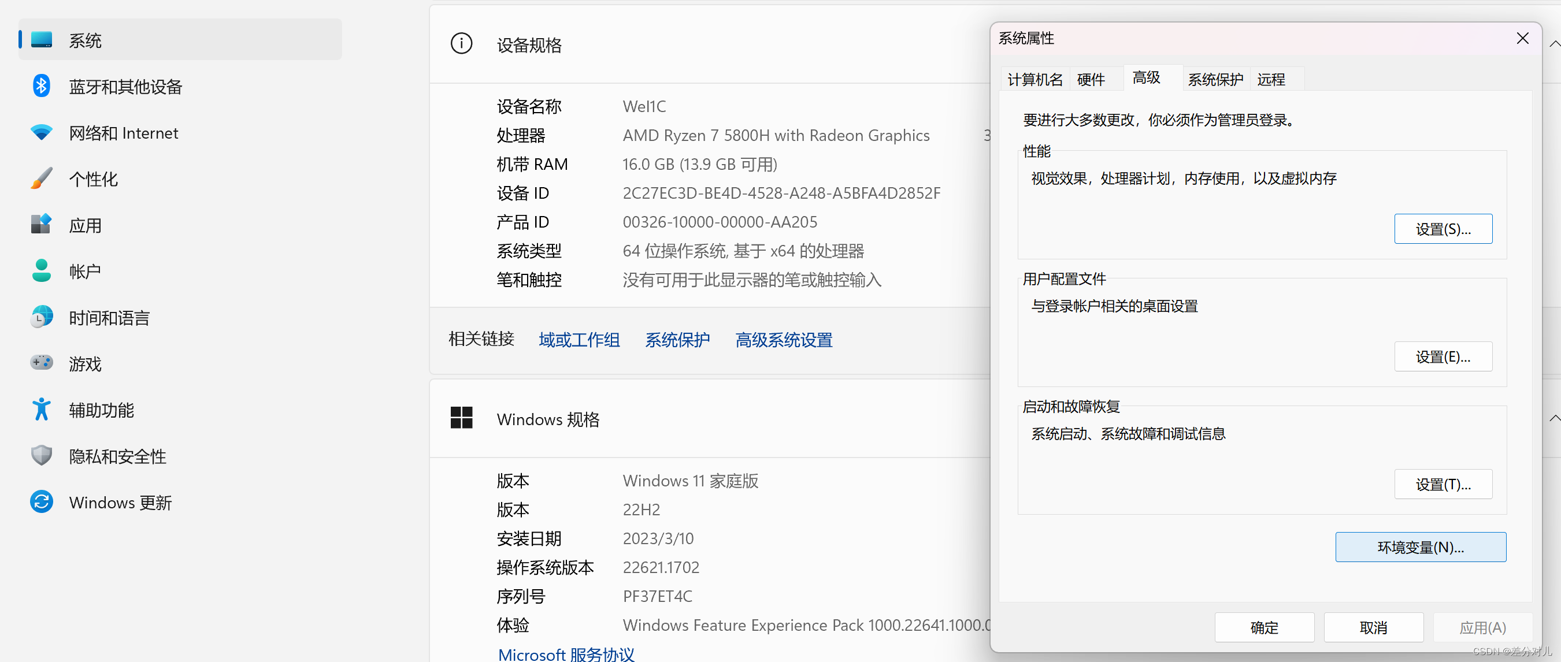Click device ID 2C27EC3D-BE4D-4528-A248-A5BFA4D2852F
This screenshot has width=1561, height=662.
coord(781,193)
